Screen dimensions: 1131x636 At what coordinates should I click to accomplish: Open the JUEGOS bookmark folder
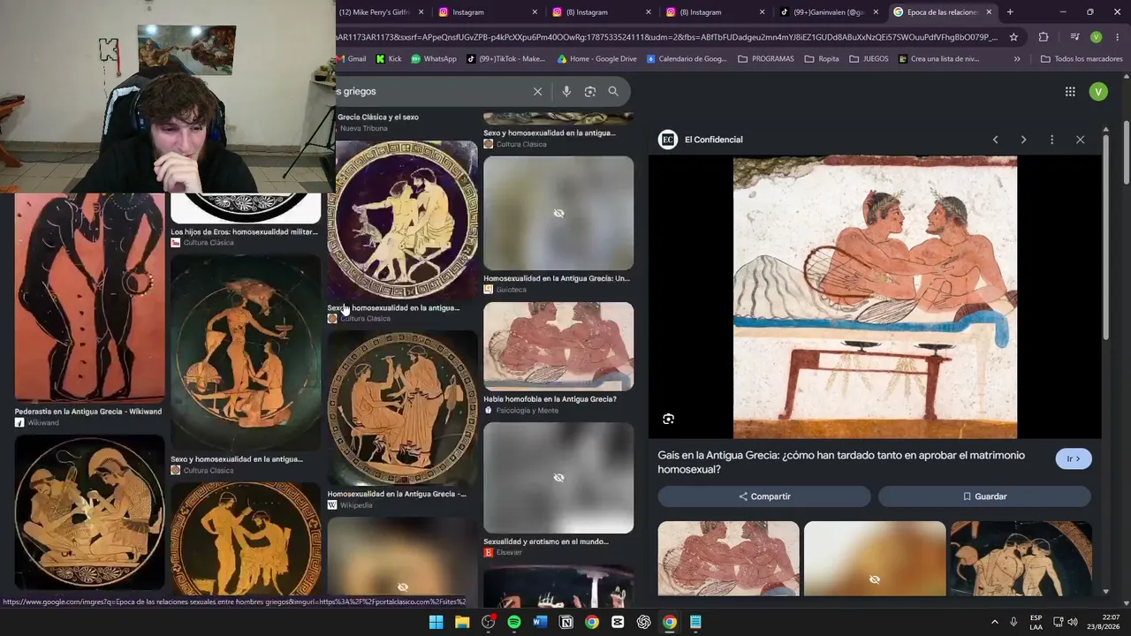coord(869,59)
